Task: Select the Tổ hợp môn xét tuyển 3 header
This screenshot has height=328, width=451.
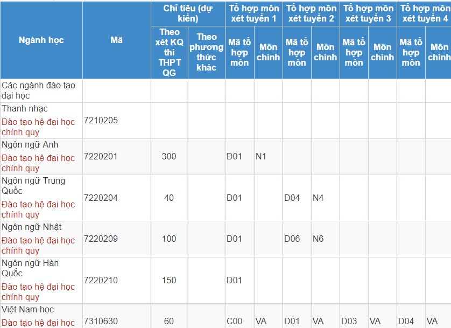Action: pos(368,13)
